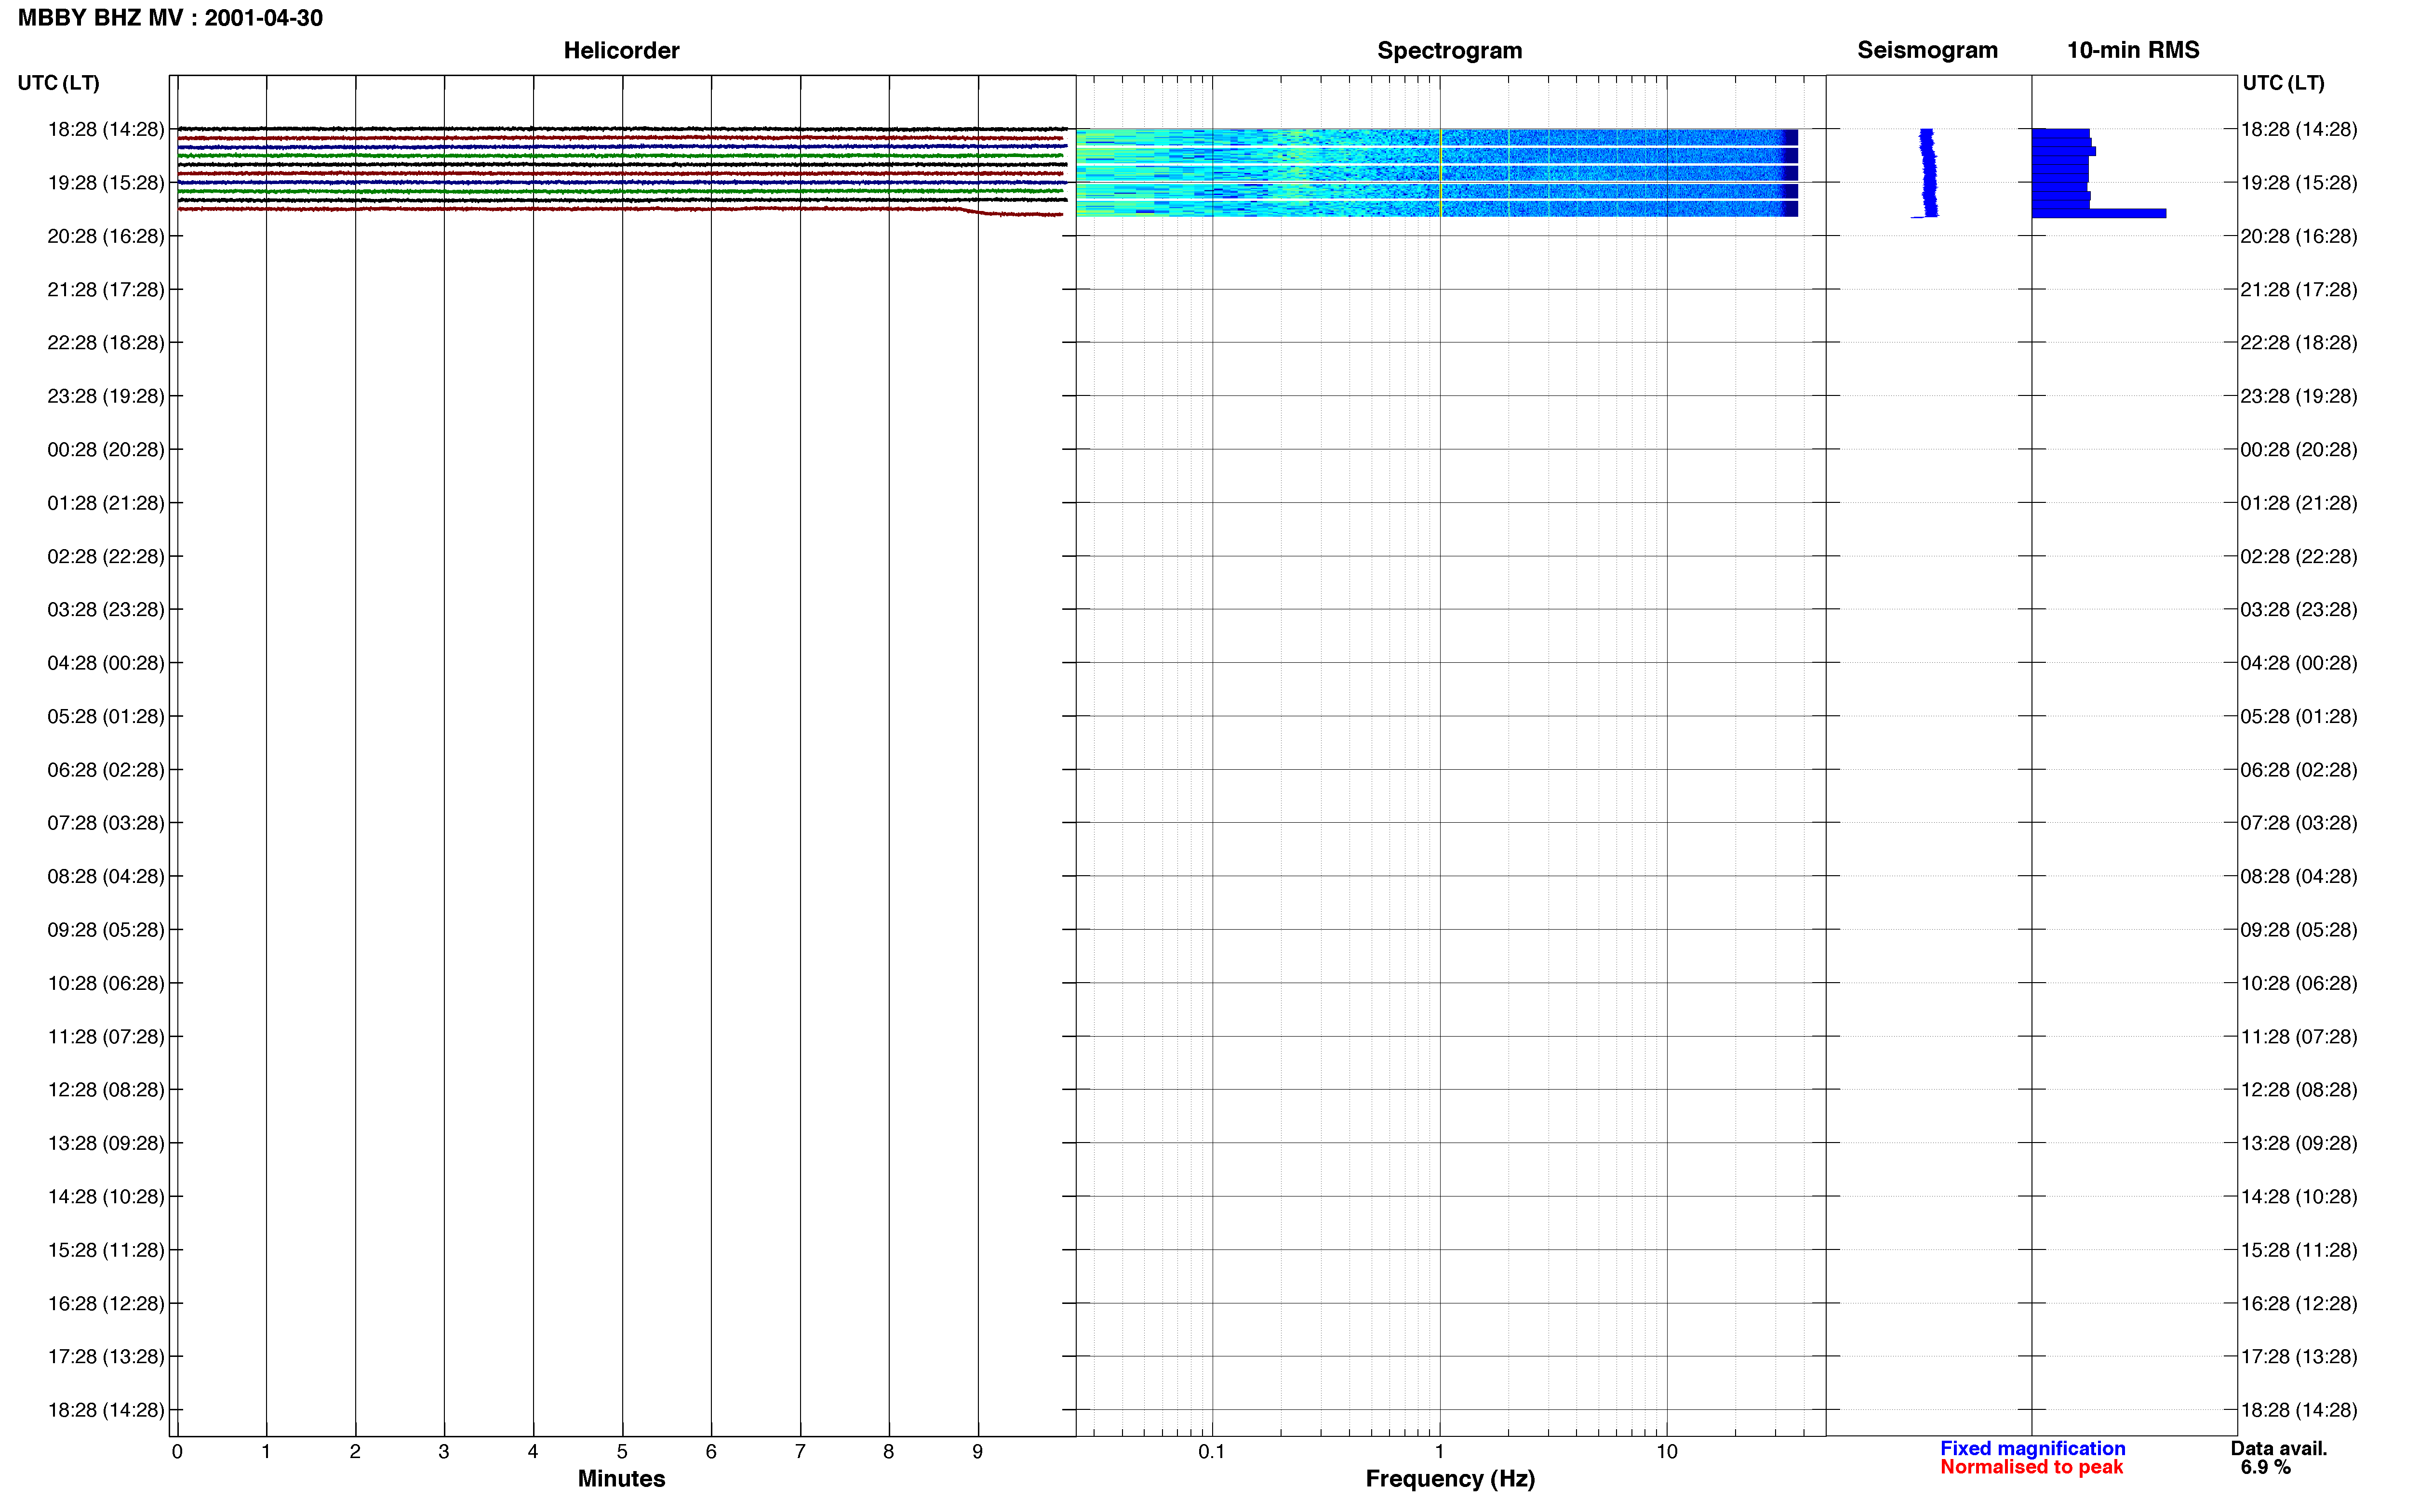Select the 10-min RMS panel heading

(2133, 50)
